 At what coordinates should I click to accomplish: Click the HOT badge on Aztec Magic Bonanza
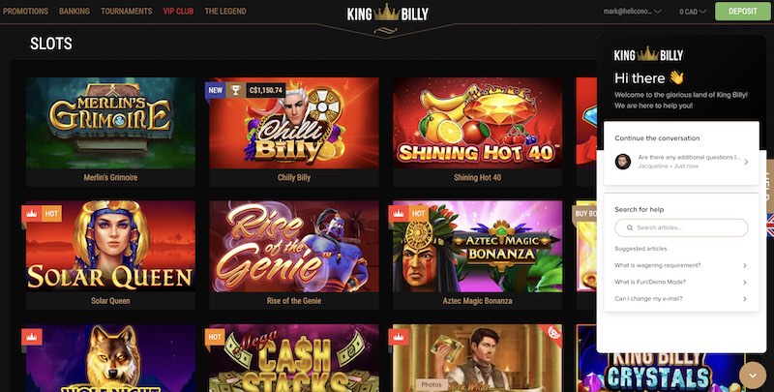pos(418,213)
